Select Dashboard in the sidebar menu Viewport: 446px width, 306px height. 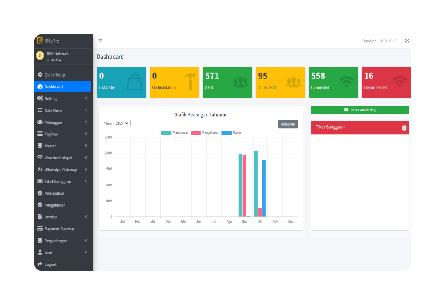(x=62, y=86)
